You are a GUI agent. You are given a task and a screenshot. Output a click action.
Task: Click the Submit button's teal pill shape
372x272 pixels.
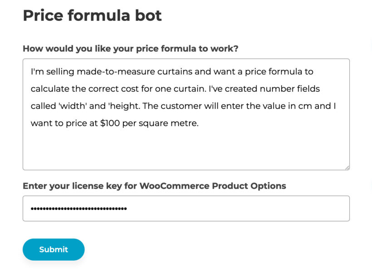tap(53, 249)
